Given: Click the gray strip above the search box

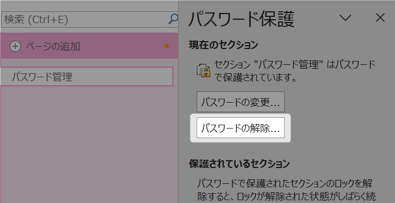Looking at the screenshot, I should [89, 6].
